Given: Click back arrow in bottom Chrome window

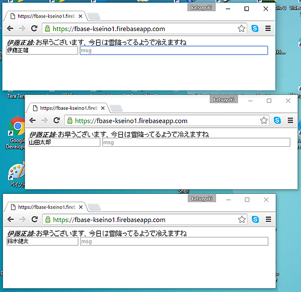Looking at the screenshot, I should pos(11,219).
